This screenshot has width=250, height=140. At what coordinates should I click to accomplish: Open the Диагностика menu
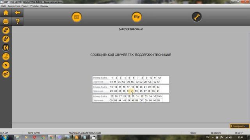[x=14, y=6]
